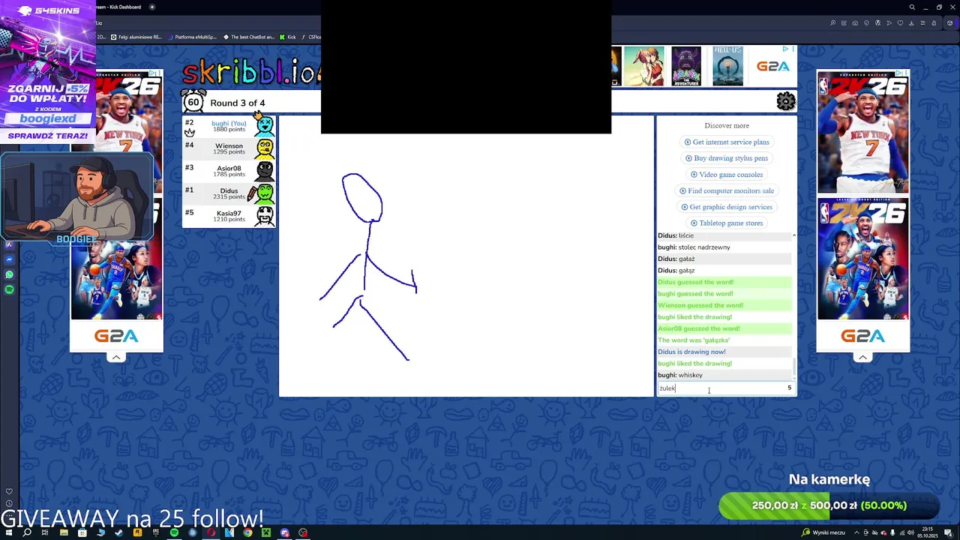The width and height of the screenshot is (960, 540).
Task: Click 'Find computer monitors sale' link
Action: pyautogui.click(x=727, y=190)
